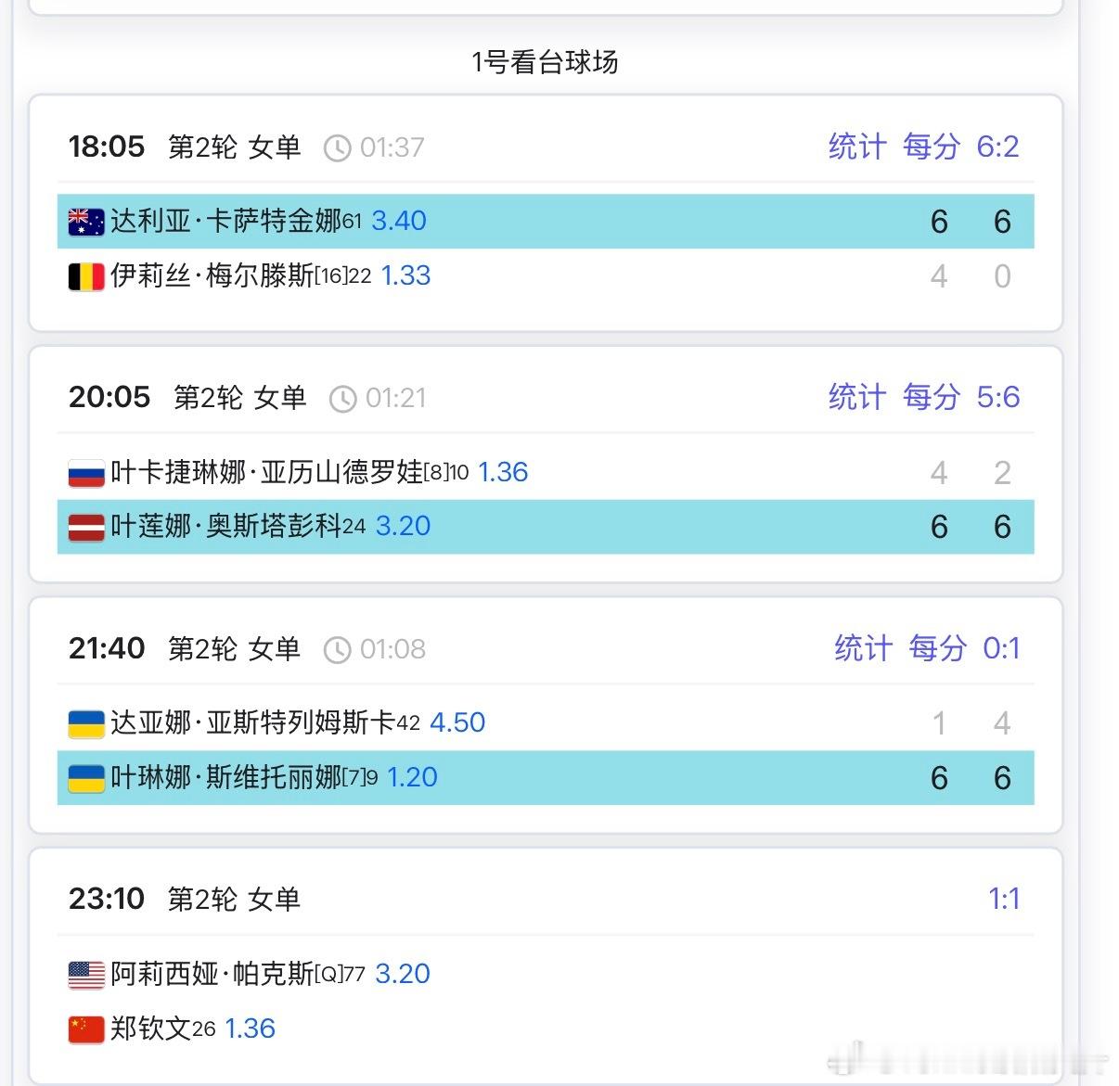Viewport: 1119px width, 1086px height.
Task: Click the 1号看台球场 court heading
Action: click(x=545, y=62)
